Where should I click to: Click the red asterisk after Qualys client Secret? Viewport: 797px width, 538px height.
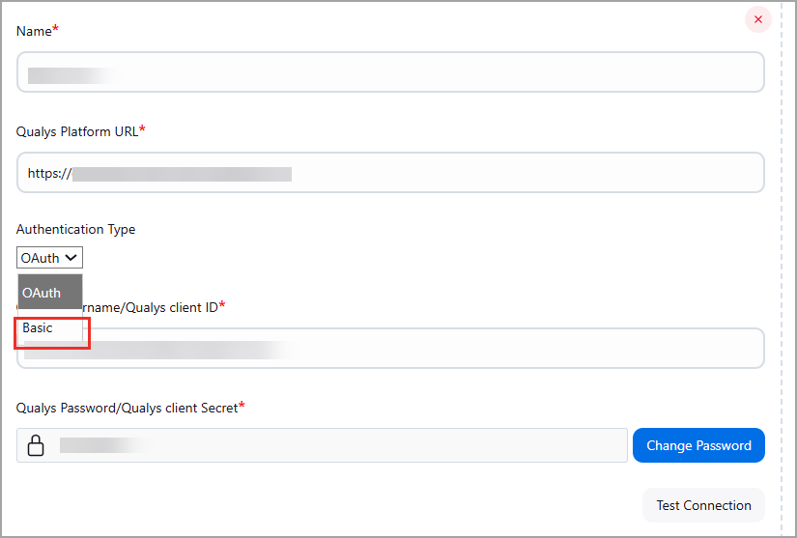(x=242, y=407)
